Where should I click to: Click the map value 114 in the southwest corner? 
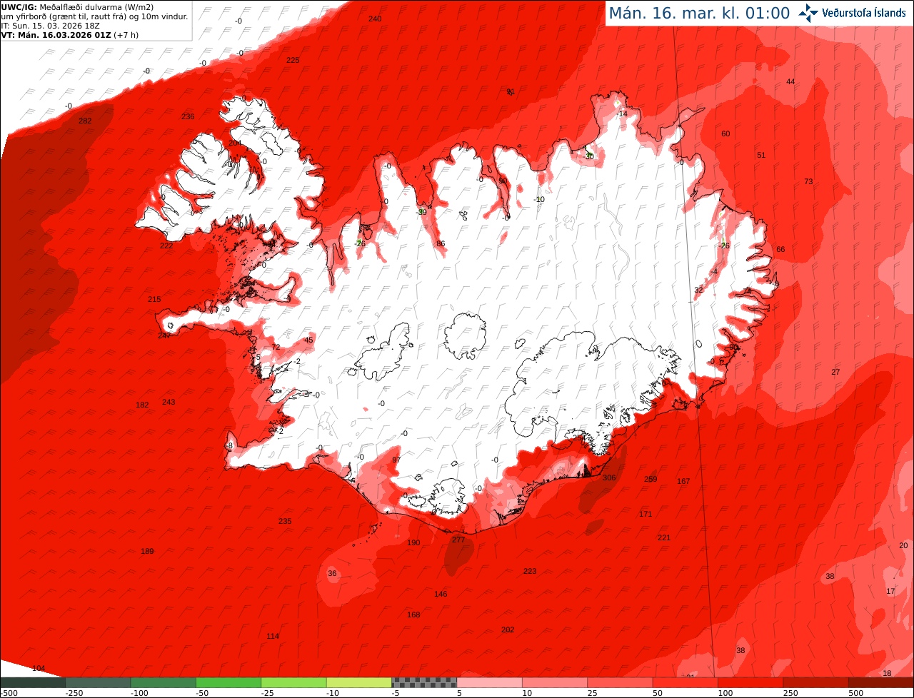pos(273,636)
